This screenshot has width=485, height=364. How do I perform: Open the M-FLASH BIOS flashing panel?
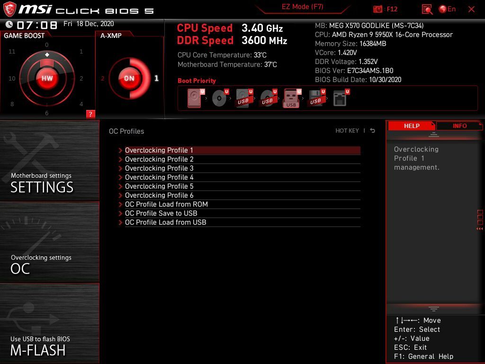[x=49, y=323]
